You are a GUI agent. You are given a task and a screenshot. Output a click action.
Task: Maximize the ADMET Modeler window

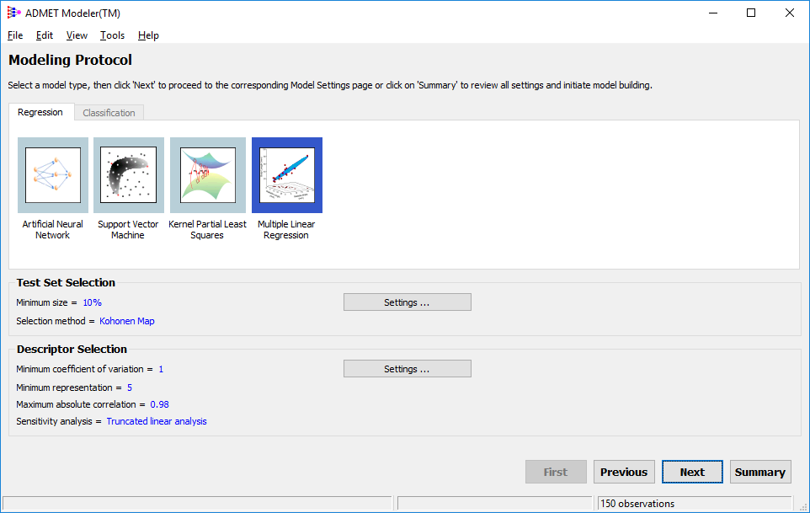click(751, 13)
